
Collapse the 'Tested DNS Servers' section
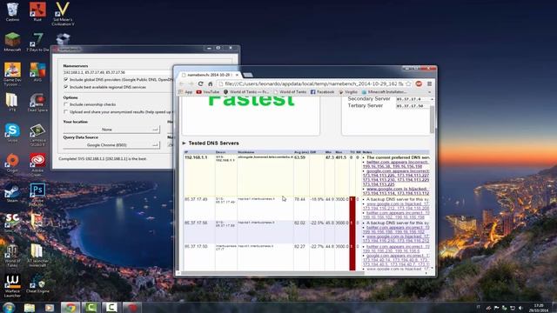tap(184, 143)
